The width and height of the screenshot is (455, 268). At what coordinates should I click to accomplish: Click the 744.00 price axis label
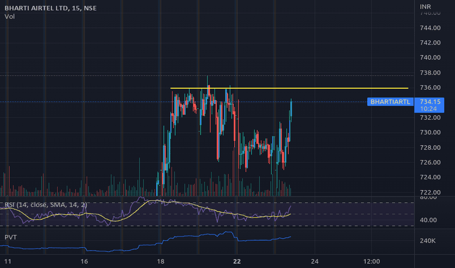(x=430, y=28)
